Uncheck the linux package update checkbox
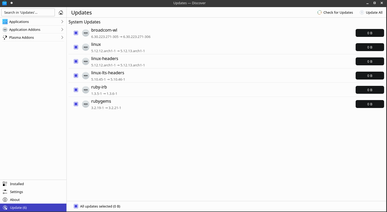387x212 pixels. (x=76, y=47)
